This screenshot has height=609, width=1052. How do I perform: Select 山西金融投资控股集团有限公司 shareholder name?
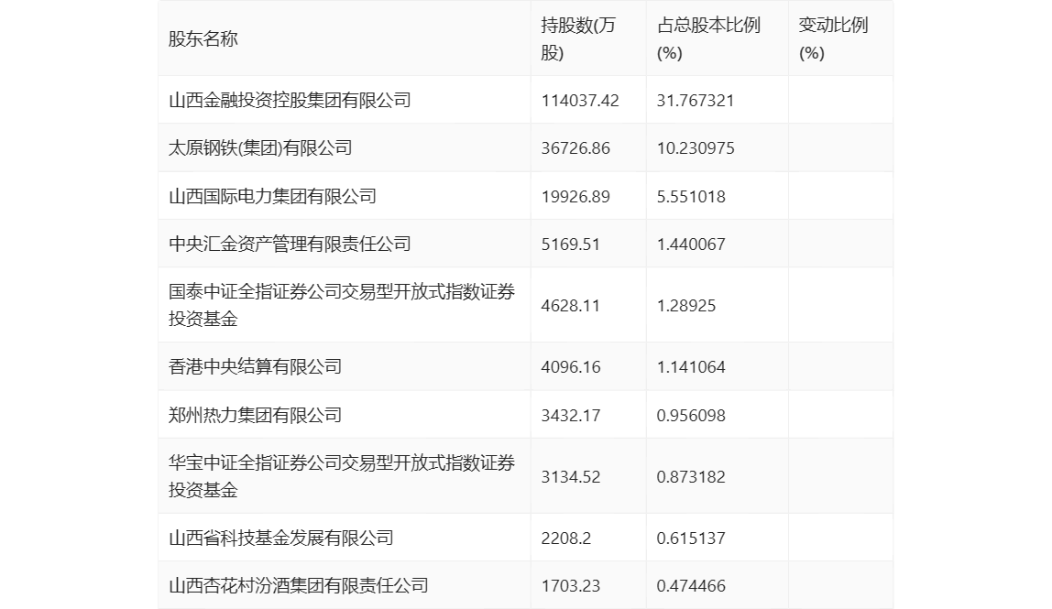point(290,101)
